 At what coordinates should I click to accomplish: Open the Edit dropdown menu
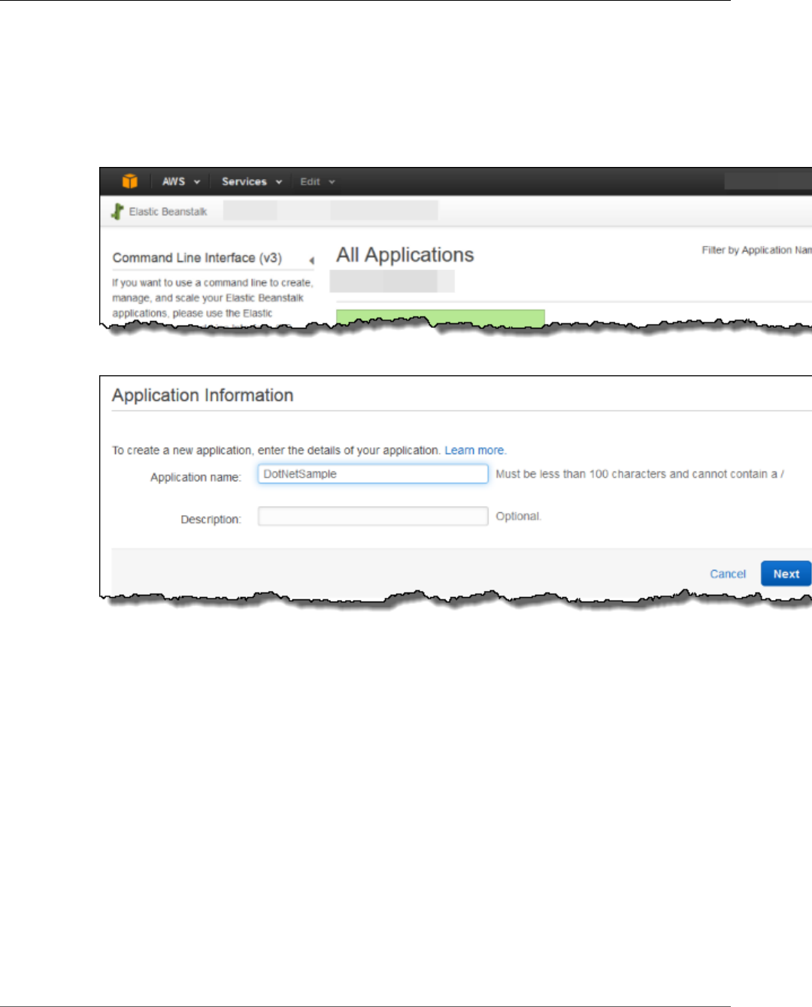coord(317,181)
